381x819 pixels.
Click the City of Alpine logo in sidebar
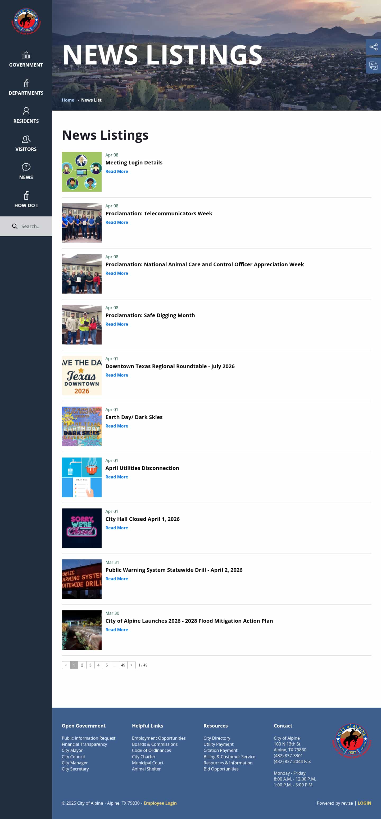click(x=26, y=21)
